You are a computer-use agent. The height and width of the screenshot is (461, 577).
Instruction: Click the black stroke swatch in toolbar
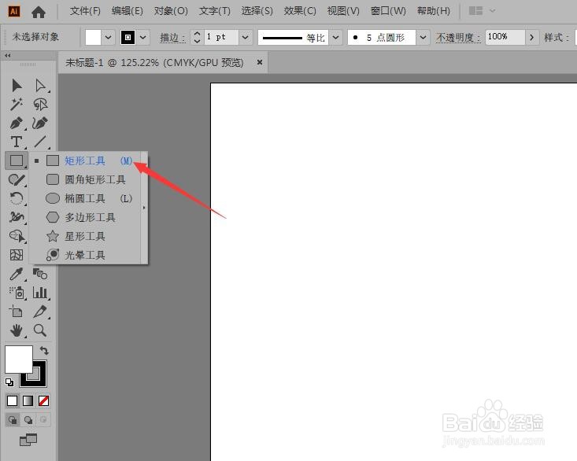pyautogui.click(x=39, y=379)
